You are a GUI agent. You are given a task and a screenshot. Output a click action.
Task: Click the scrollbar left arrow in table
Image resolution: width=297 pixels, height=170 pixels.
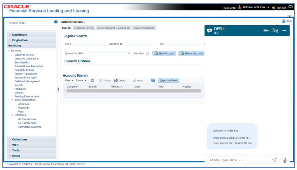coord(65,91)
